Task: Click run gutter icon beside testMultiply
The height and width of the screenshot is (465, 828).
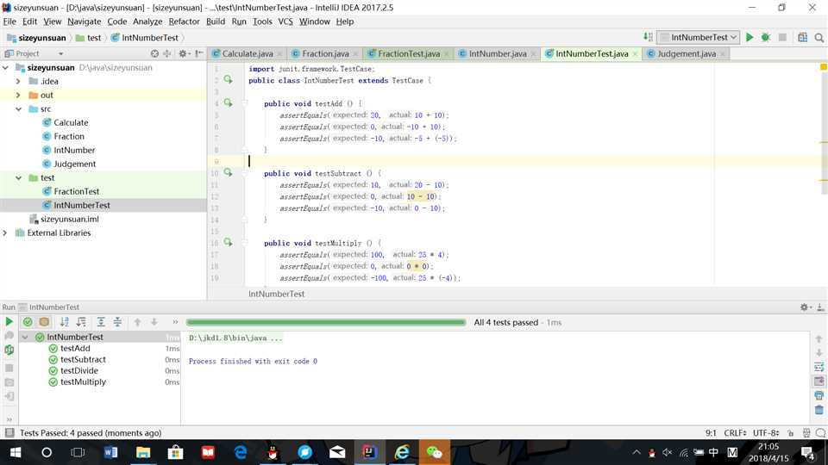Action: click(228, 242)
